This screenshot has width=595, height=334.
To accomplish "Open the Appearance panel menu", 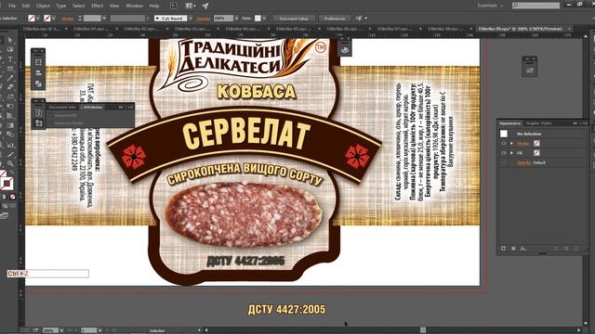I will tap(585, 123).
